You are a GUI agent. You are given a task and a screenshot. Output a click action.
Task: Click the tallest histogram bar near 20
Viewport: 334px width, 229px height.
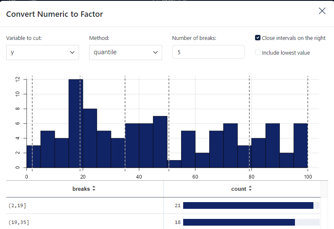pyautogui.click(x=76, y=124)
